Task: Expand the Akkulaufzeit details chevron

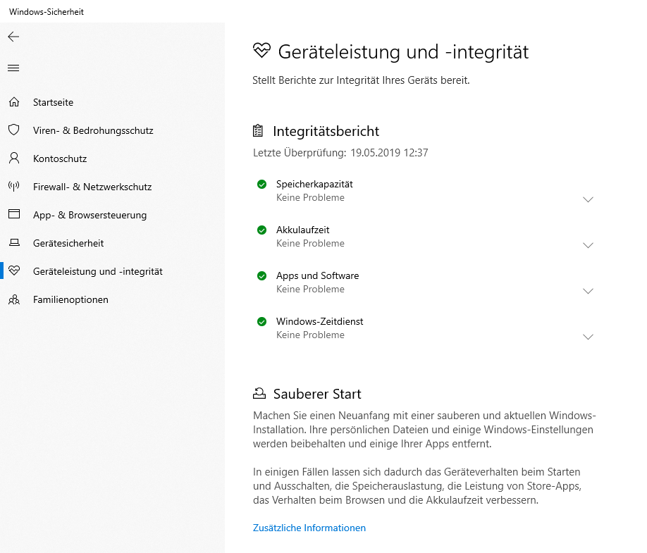Action: (589, 245)
